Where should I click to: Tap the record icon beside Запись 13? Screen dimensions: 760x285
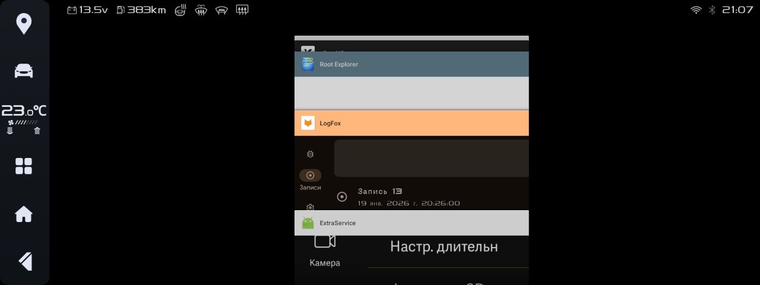pos(342,197)
